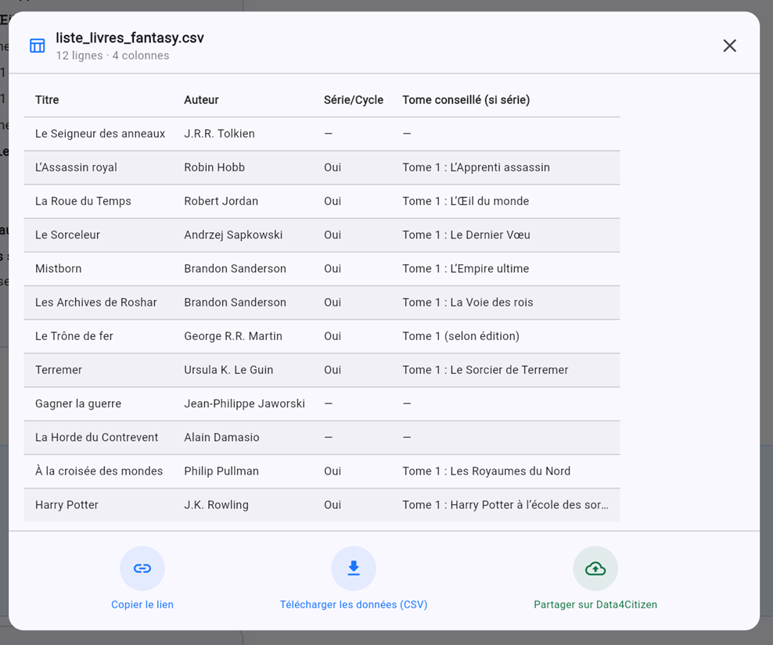Click the 'Ursula K. Le Guin' cell
The width and height of the screenshot is (773, 645).
pos(228,370)
